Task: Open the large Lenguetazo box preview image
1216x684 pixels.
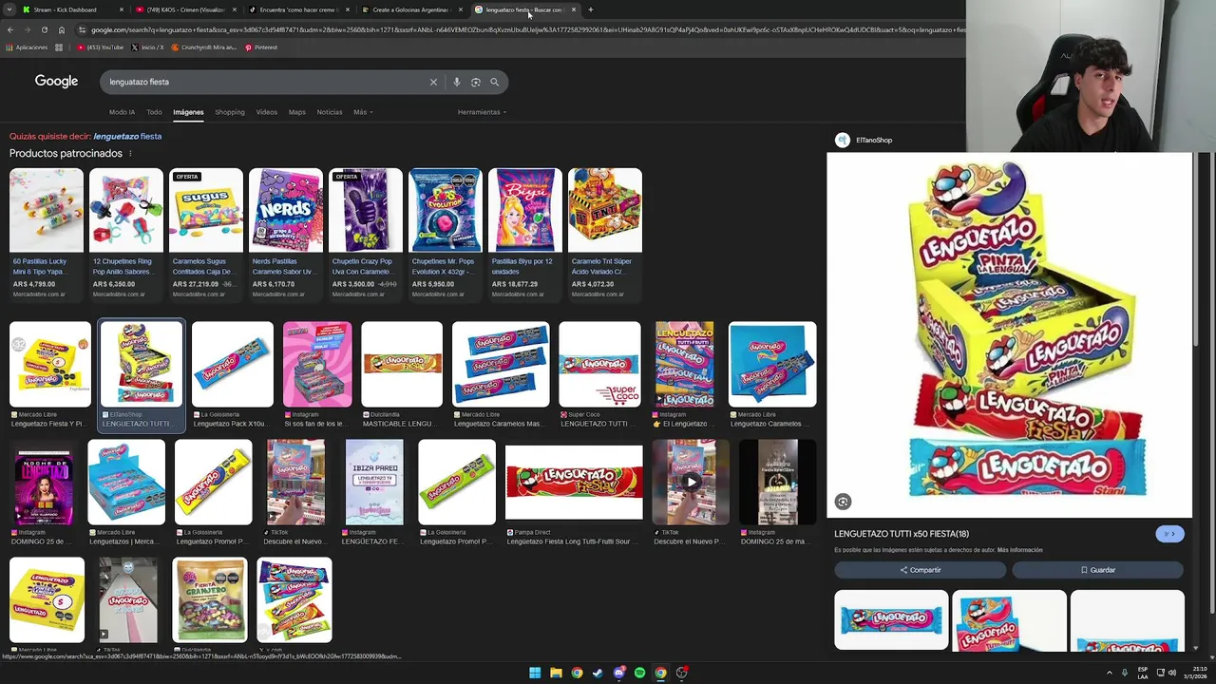Action: pyautogui.click(x=1009, y=334)
